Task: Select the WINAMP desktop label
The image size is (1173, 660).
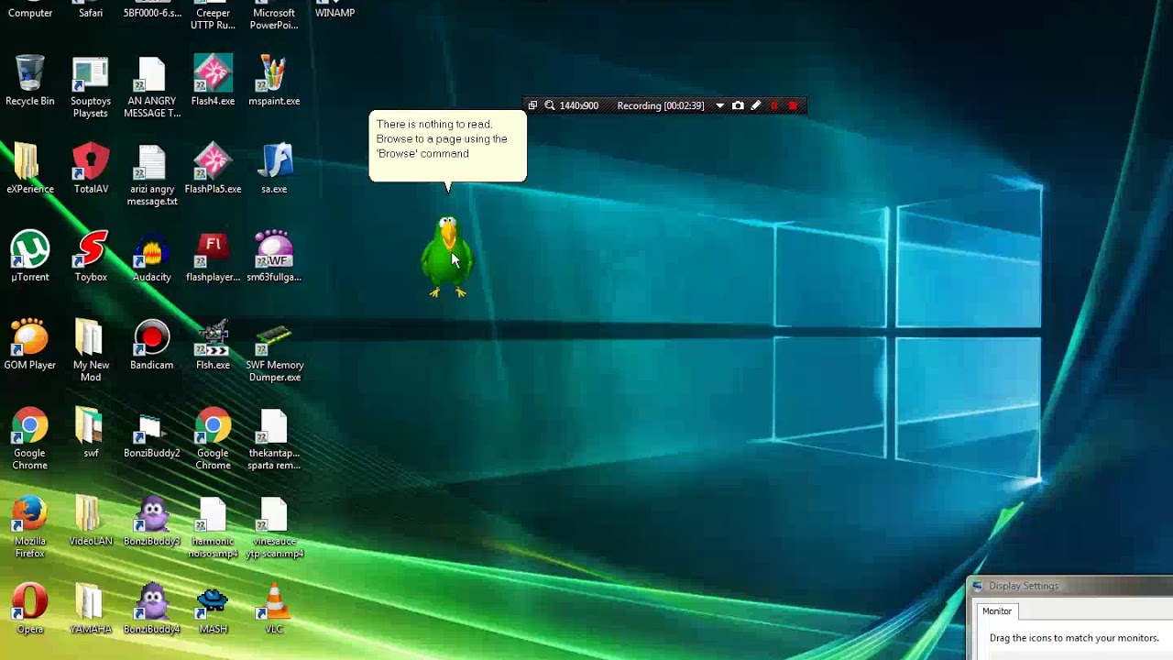Action: 334,13
